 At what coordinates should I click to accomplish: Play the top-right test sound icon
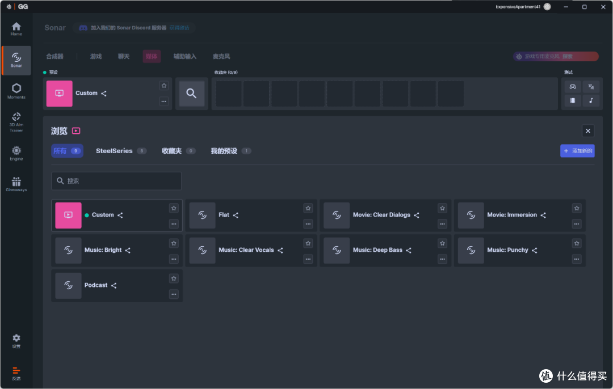click(591, 87)
